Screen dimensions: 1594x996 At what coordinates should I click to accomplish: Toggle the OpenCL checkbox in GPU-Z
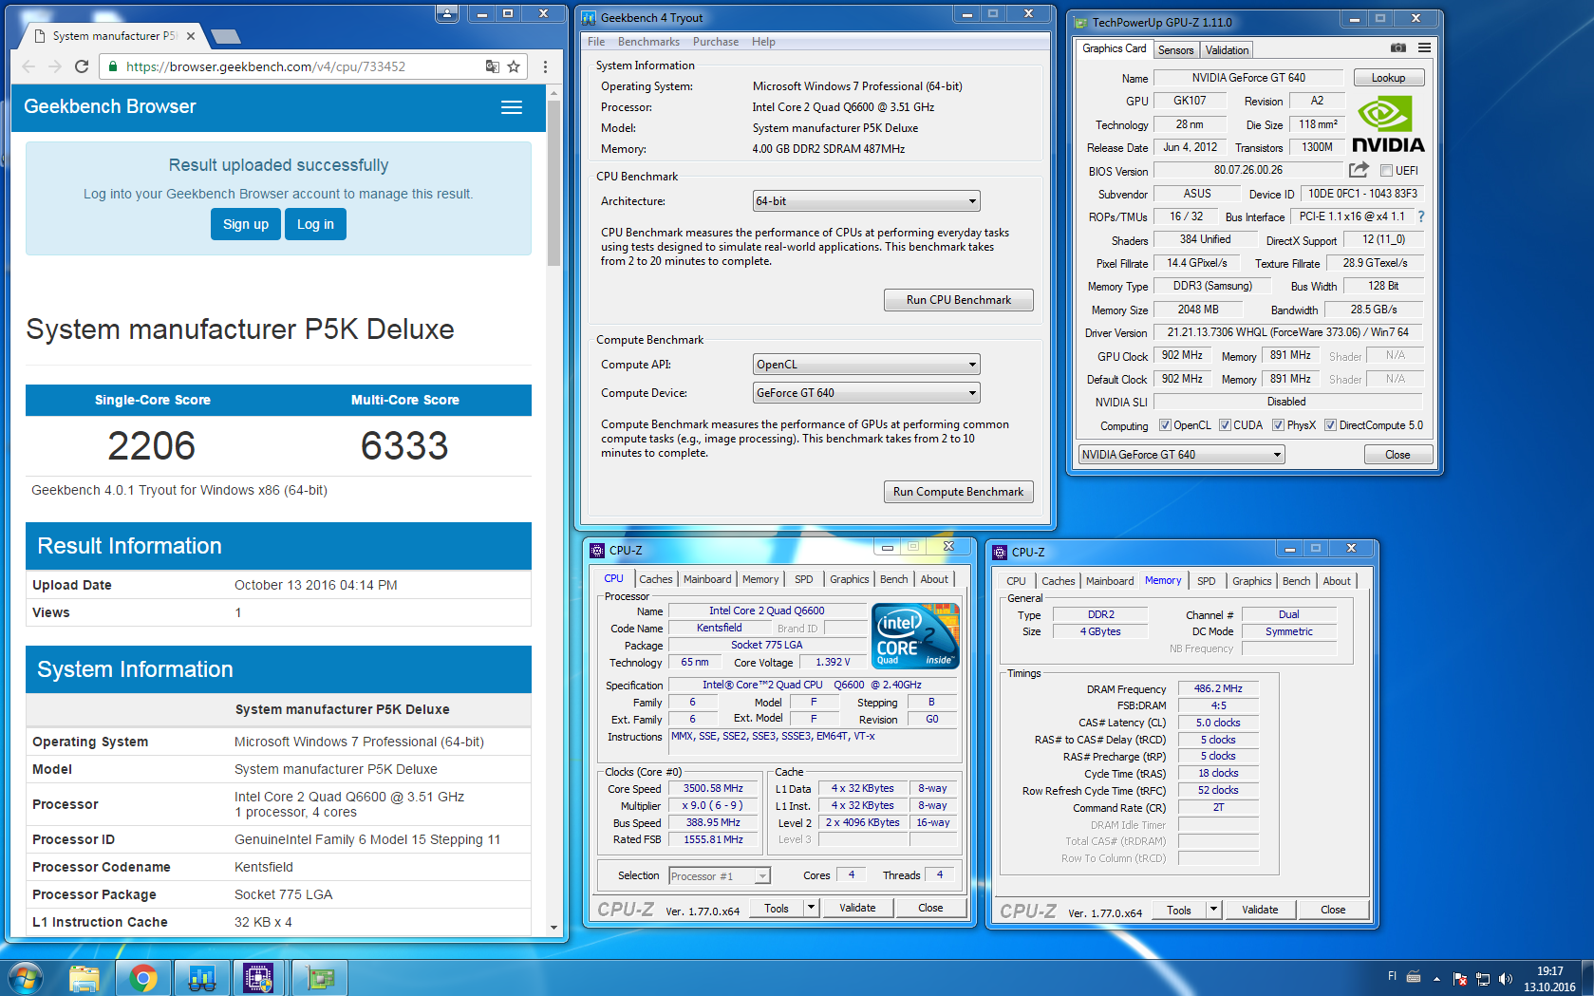(1166, 425)
